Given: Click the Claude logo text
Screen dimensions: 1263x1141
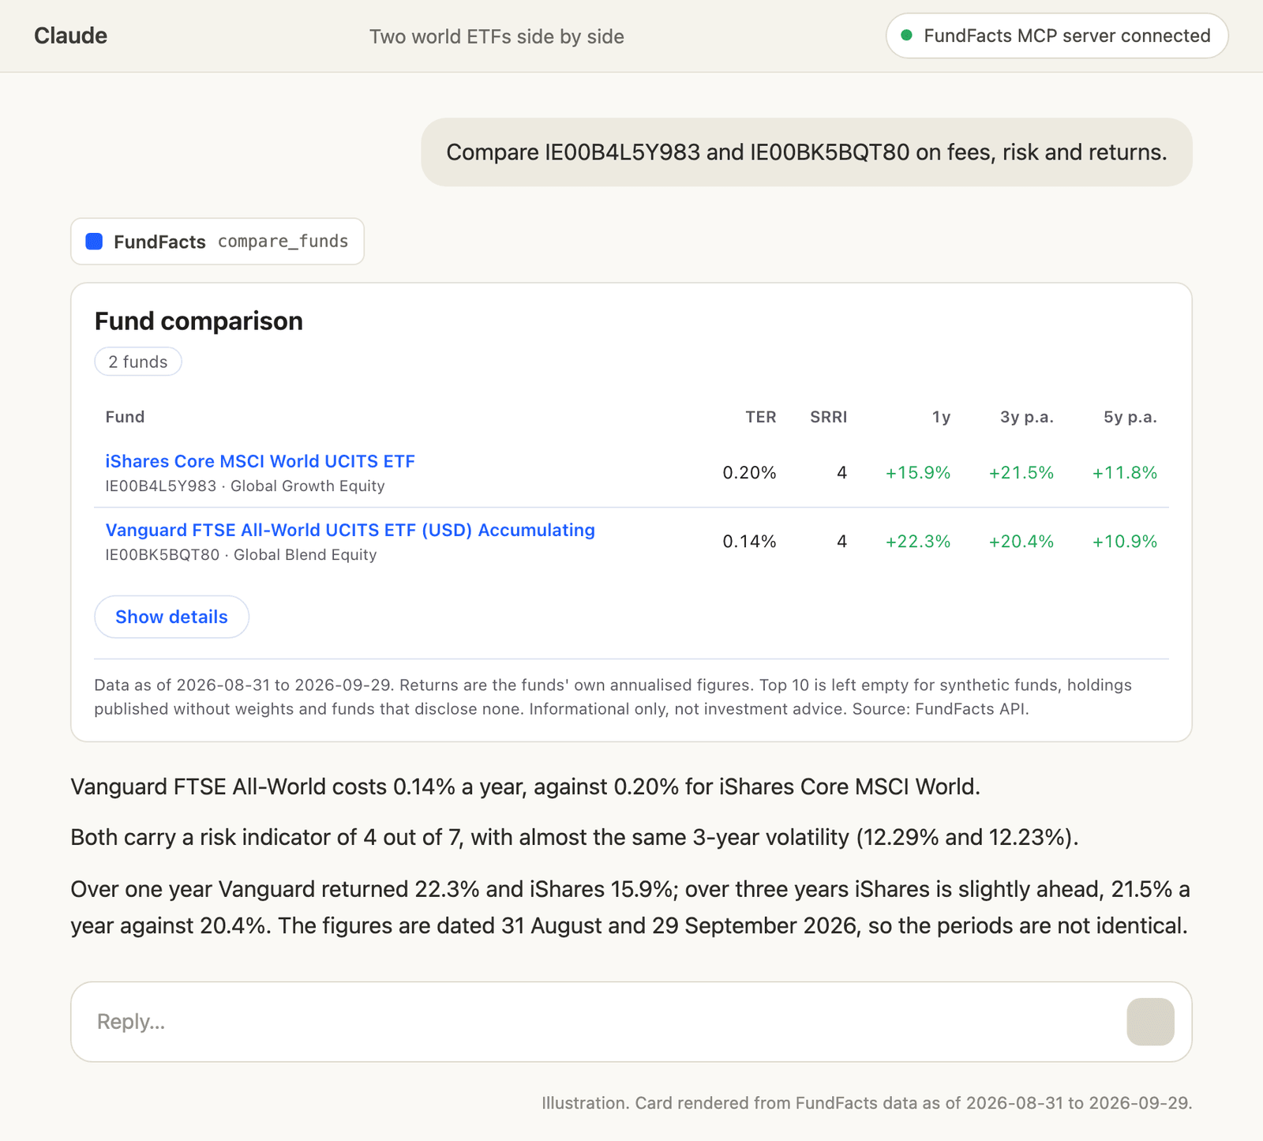Looking at the screenshot, I should (x=70, y=36).
